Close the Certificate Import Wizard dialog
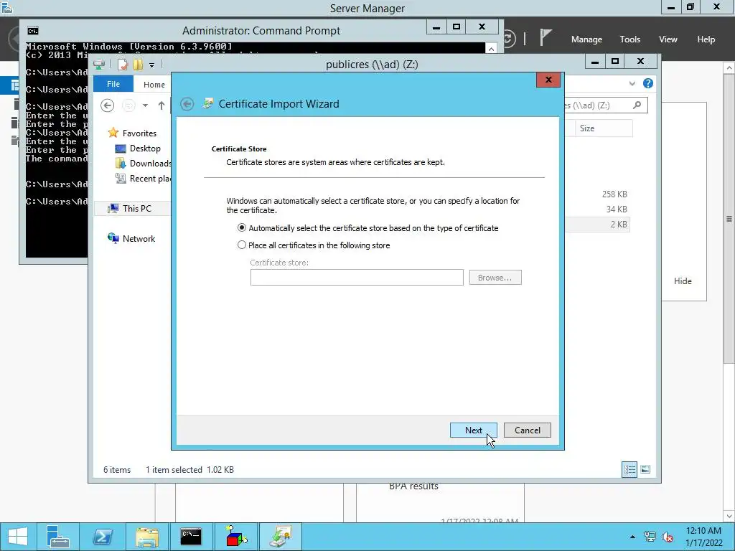The width and height of the screenshot is (735, 551). (x=548, y=80)
